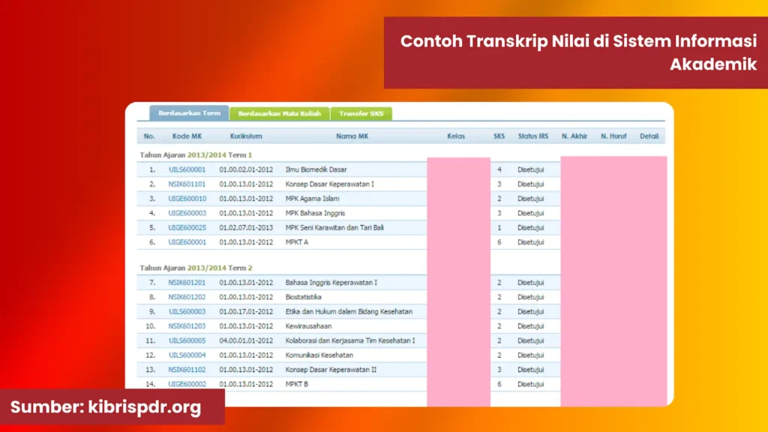Click curriculum 01.02.07.01-2013 cell

click(246, 228)
